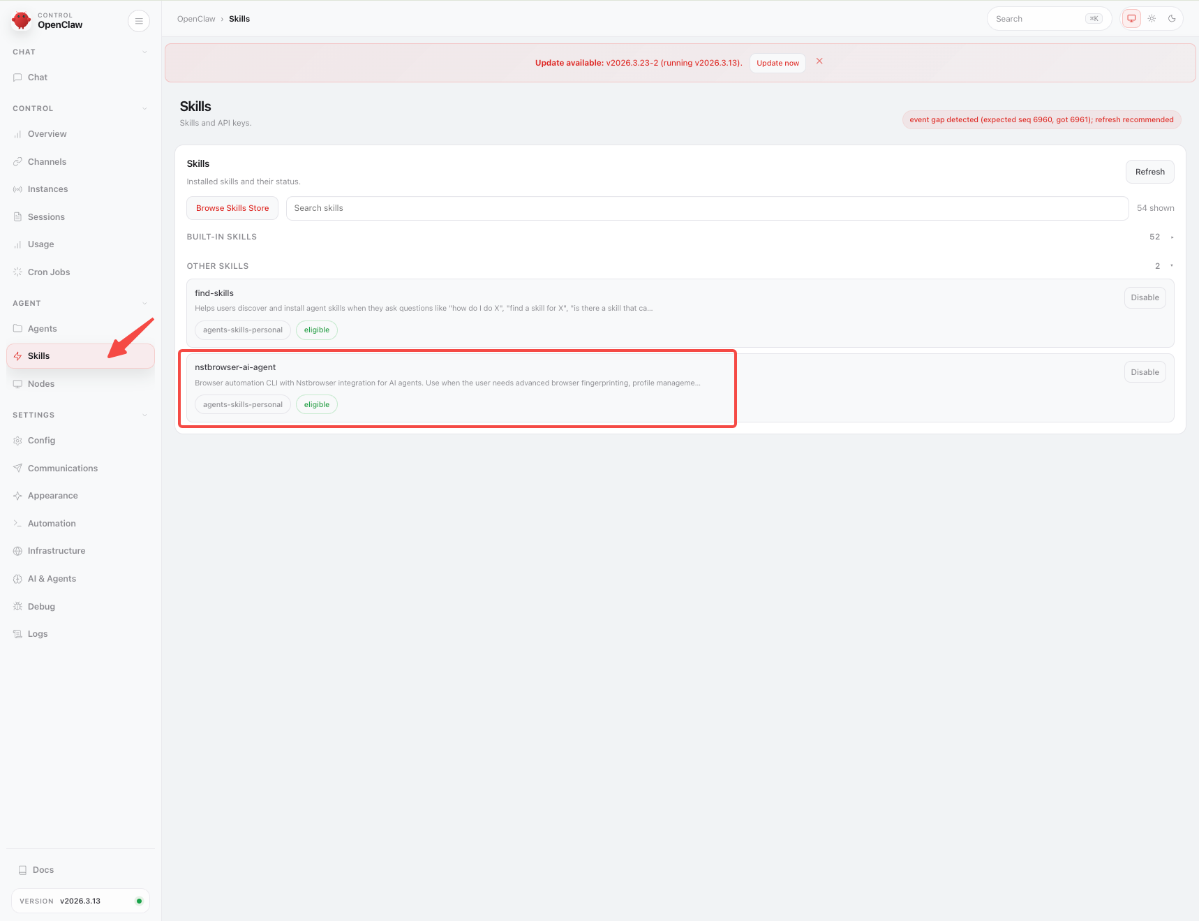
Task: Open the Browse Skills Store
Action: pos(232,207)
